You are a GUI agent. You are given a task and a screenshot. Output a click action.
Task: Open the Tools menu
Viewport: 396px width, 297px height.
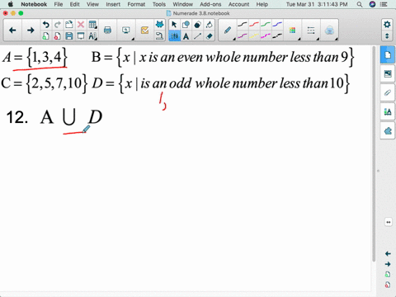pos(159,4)
